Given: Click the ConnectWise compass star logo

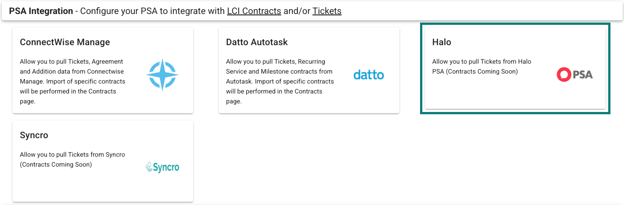Looking at the screenshot, I should (x=162, y=75).
